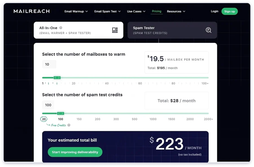Click the spam credits slider handle
The image size is (254, 167).
pos(61,114)
